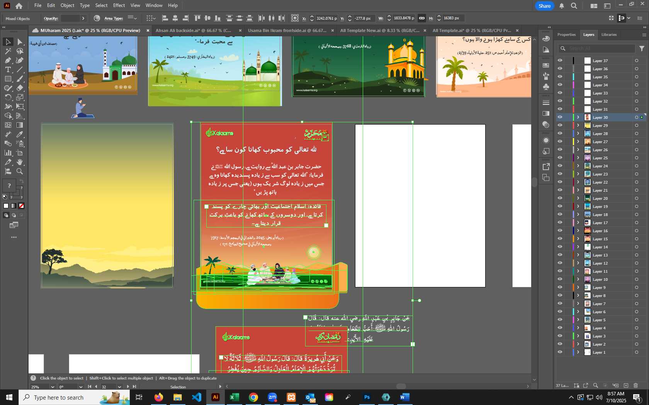
Task: Open the Stroke panel icon
Action: point(546,103)
